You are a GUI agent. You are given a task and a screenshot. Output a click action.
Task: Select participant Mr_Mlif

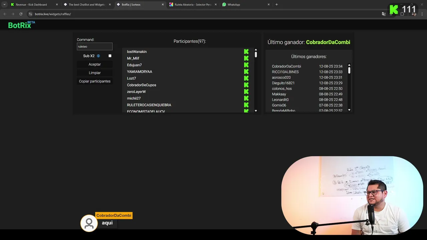[x=133, y=58]
